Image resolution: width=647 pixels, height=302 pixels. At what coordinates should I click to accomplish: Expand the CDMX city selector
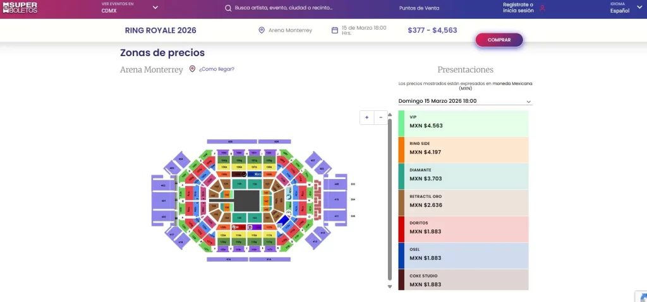pos(155,8)
